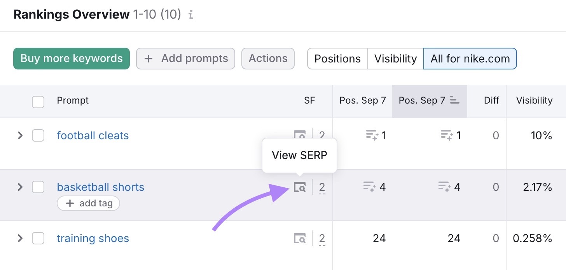The image size is (566, 270).
Task: Switch to the Positions tab
Action: [337, 59]
